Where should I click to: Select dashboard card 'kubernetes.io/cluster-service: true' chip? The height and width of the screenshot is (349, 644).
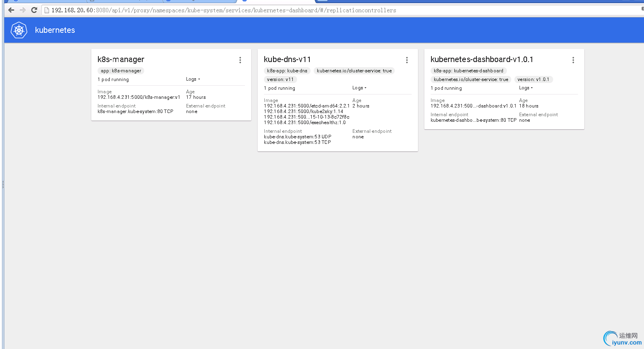[x=471, y=79]
